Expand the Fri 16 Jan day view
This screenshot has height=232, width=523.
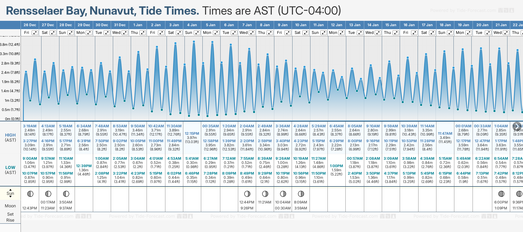[414, 33]
